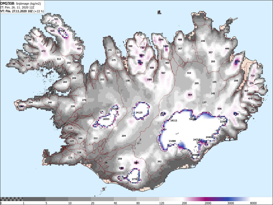Click the DMI/IGB Snjómagn (kg/m2) title
Image resolution: width=273 pixels, height=205 pixels.
pos(20,4)
